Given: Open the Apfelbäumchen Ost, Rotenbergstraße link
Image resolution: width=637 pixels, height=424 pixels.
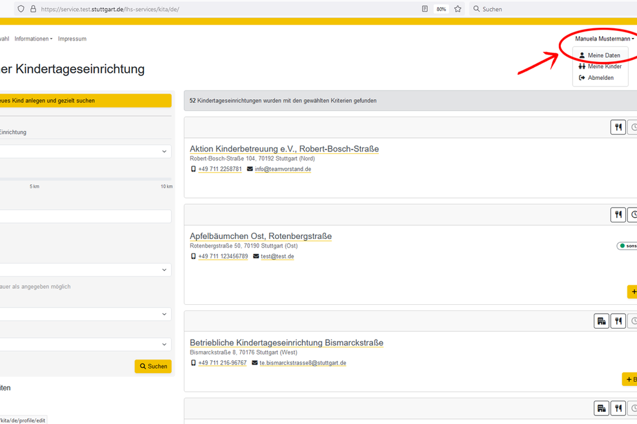Looking at the screenshot, I should [260, 236].
